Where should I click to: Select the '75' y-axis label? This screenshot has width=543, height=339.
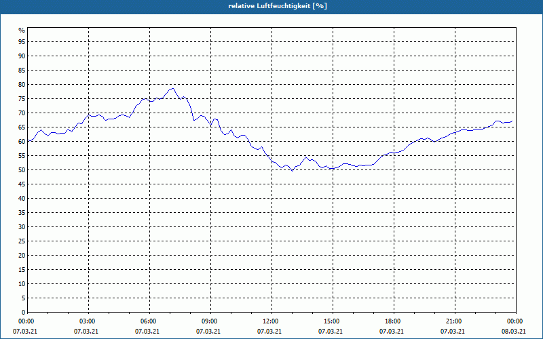22,99
